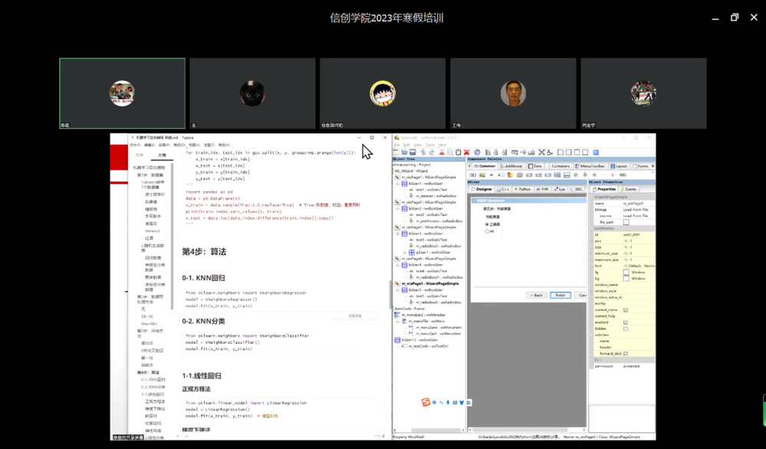Click the Sogou soft keyboard icon
The height and width of the screenshot is (449, 766).
coord(455,402)
